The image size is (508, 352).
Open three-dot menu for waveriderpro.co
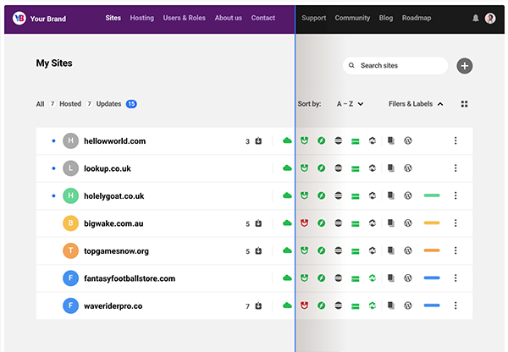[456, 305]
